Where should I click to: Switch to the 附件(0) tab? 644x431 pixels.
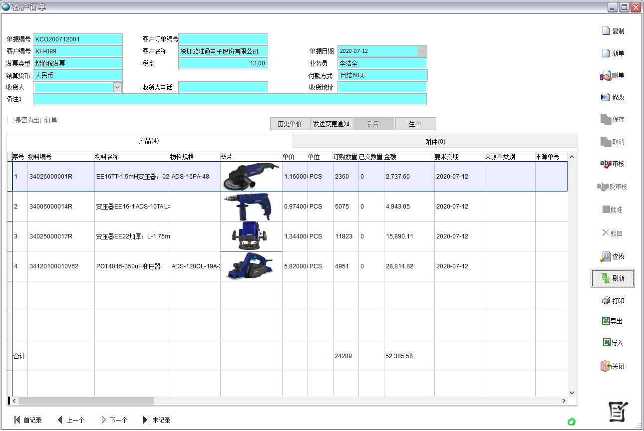tap(435, 142)
